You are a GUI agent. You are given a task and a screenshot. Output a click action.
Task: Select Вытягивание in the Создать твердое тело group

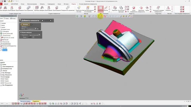[x=12, y=9]
